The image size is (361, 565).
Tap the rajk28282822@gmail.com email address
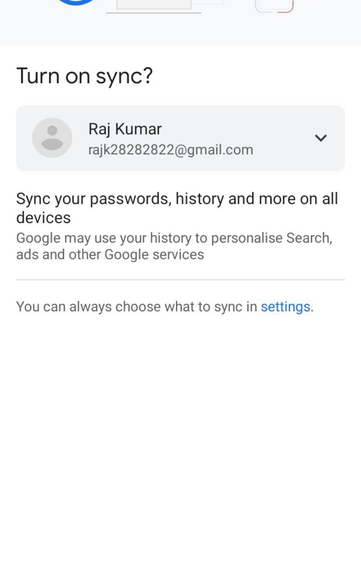pyautogui.click(x=171, y=150)
